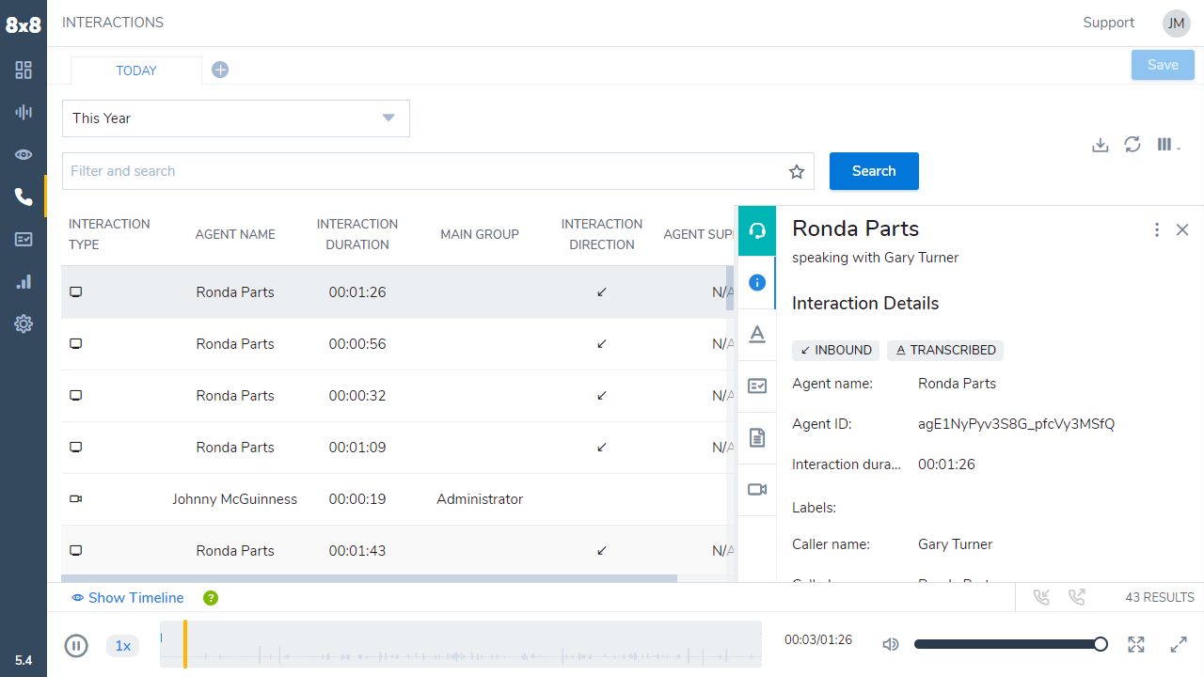Seek within the audio waveform

coord(461,644)
